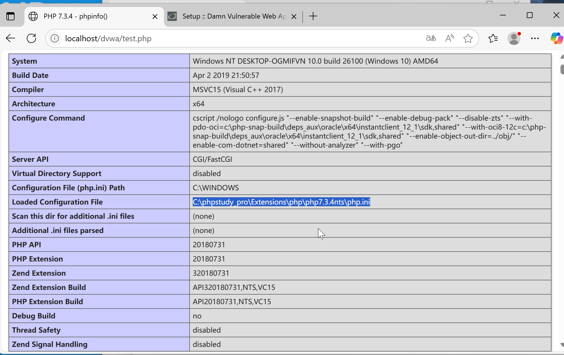Click '20180731' value in PHP Extension row
The height and width of the screenshot is (355, 564).
[x=209, y=259]
